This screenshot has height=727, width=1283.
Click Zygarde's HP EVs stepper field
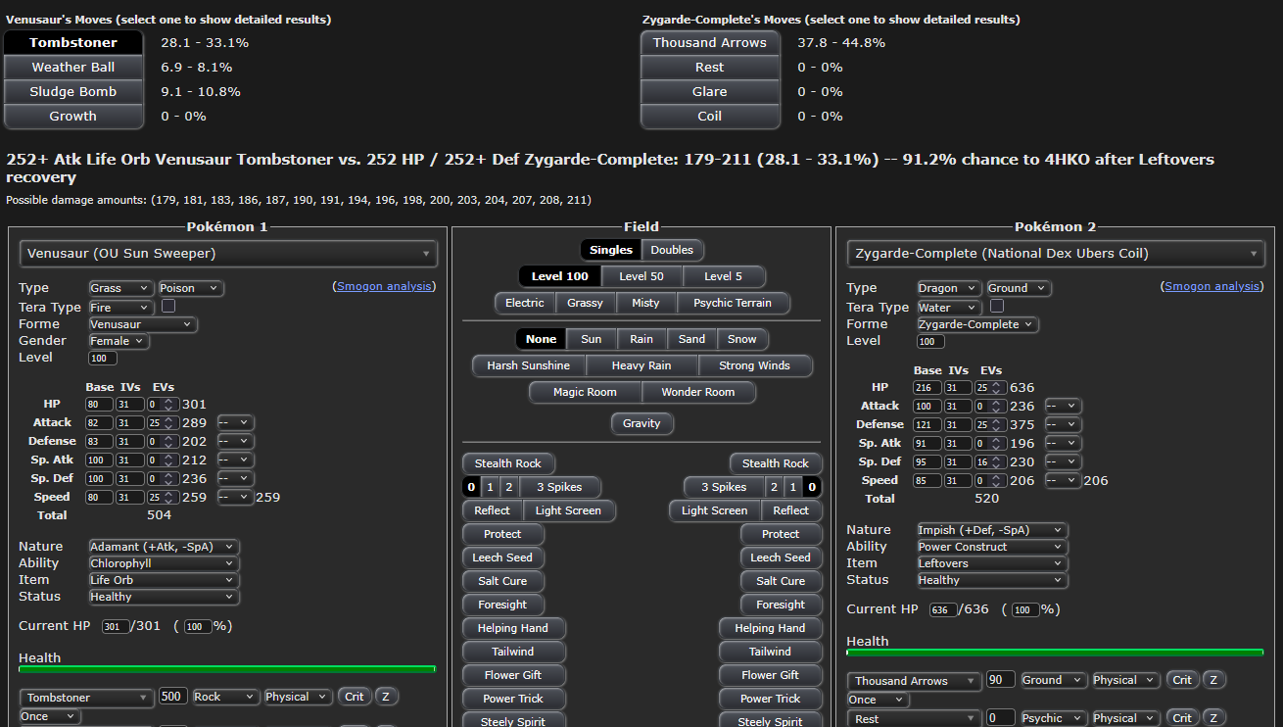990,387
